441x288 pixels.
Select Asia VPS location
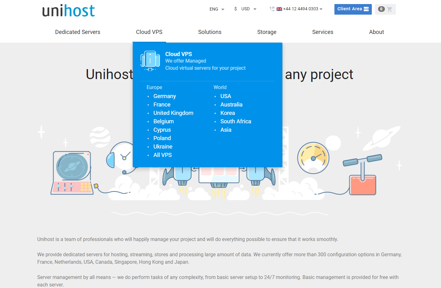(226, 130)
